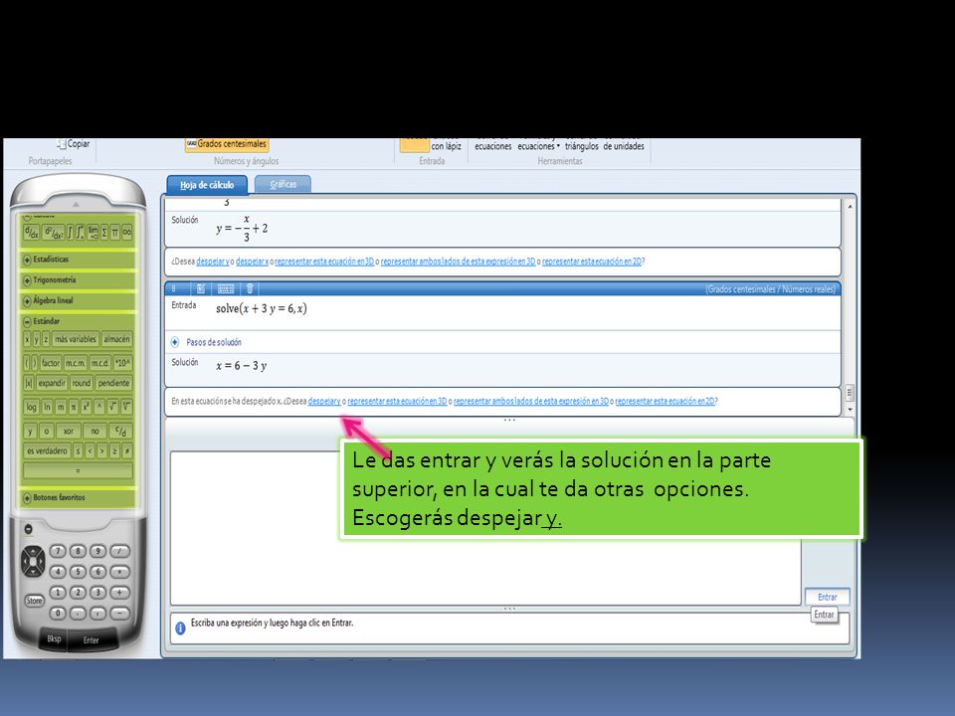Click the worksheet scrollbar up arrow

tap(850, 207)
